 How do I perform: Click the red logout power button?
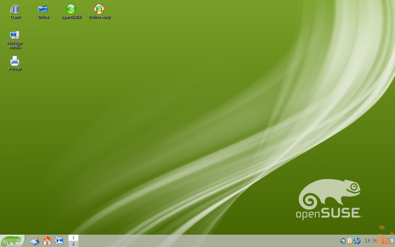(x=385, y=241)
